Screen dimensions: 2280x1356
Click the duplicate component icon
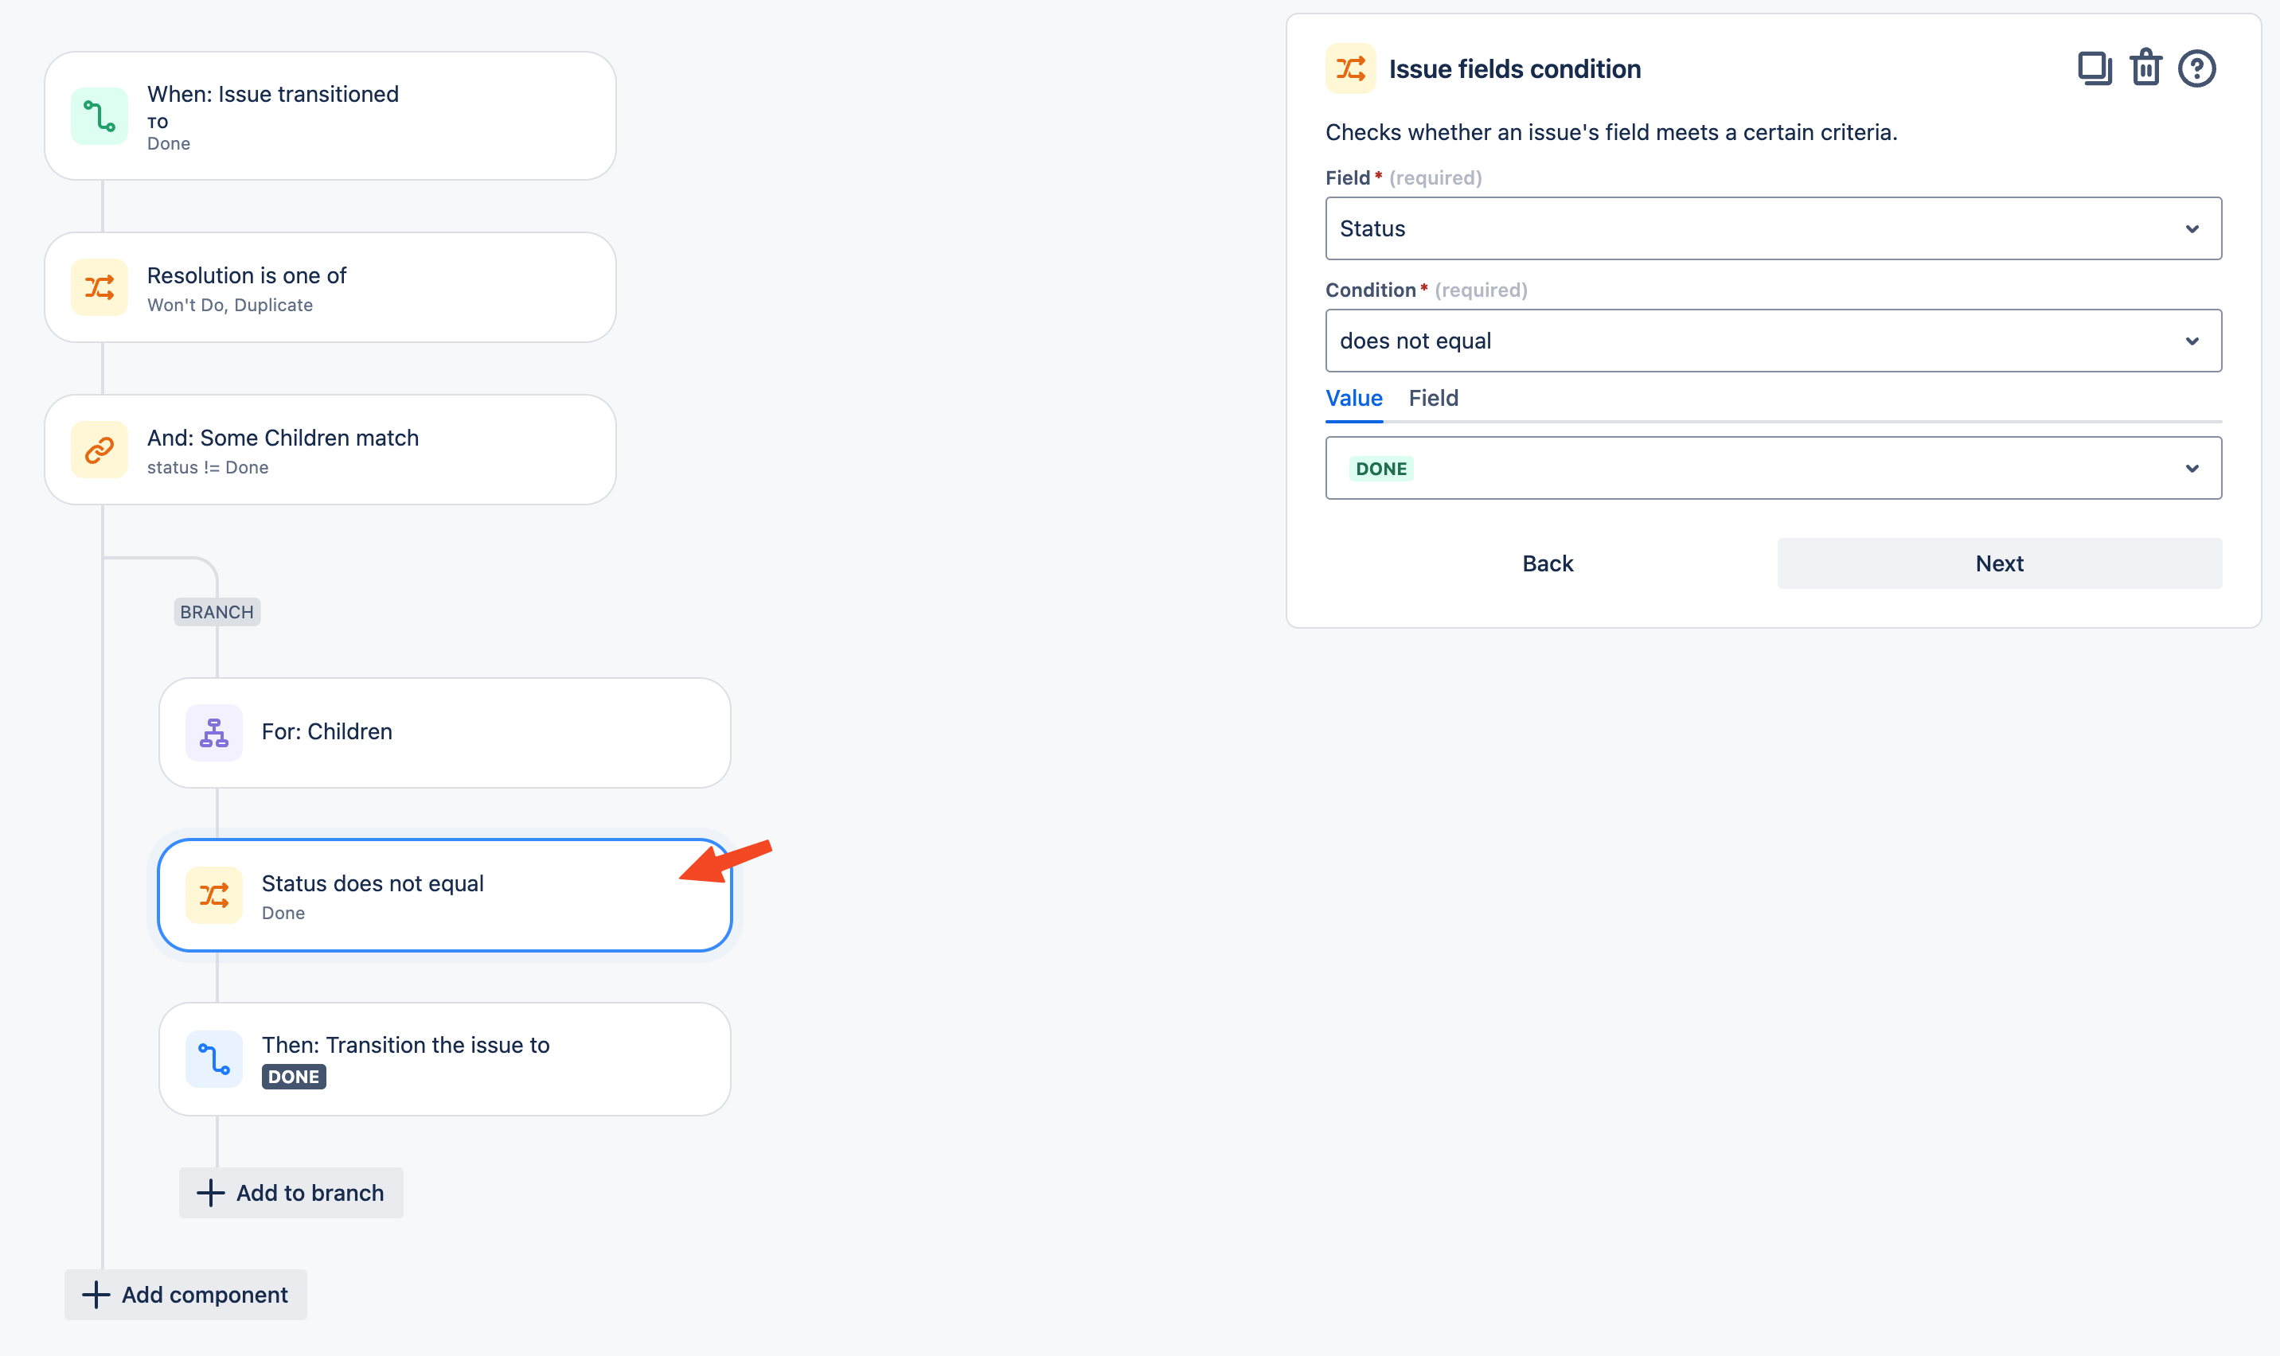(x=2095, y=68)
